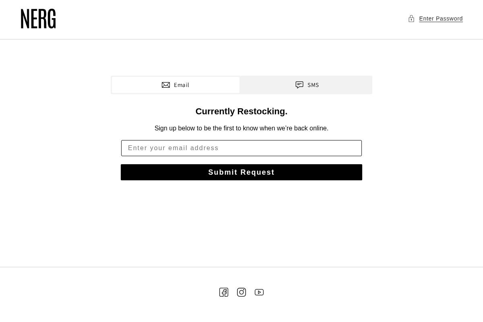Click the speech bubble icon on the SMS tab

point(299,85)
